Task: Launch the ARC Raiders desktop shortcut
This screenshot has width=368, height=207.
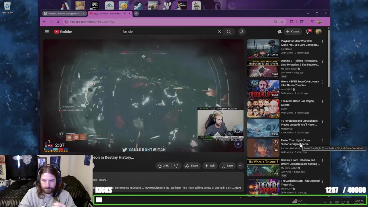Action: (182, 5)
